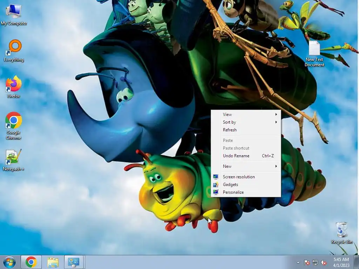Image resolution: width=359 pixels, height=269 pixels.
Task: Open the Windows Start menu orb
Action: (9, 262)
